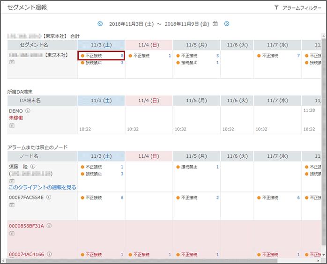The width and height of the screenshot is (327, 264).
Task: Click 不正接続 count 7 on 11/7 segment row
Action: [x=298, y=55]
